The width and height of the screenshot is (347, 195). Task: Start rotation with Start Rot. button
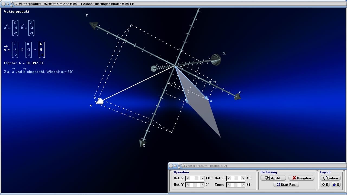tap(286, 184)
